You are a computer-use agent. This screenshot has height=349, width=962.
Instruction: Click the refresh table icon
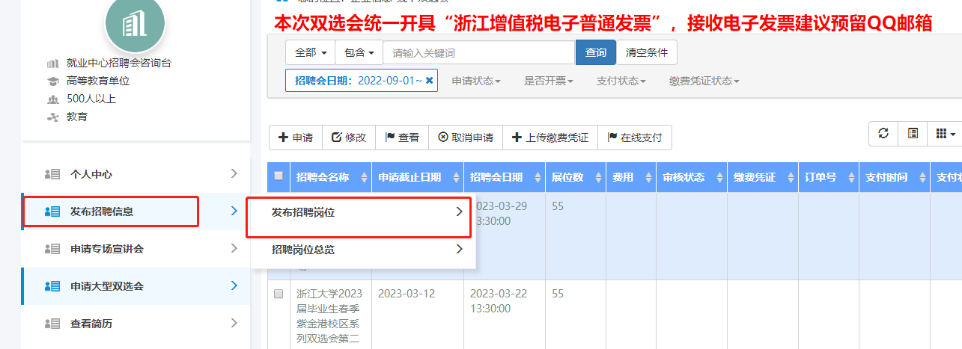(883, 134)
